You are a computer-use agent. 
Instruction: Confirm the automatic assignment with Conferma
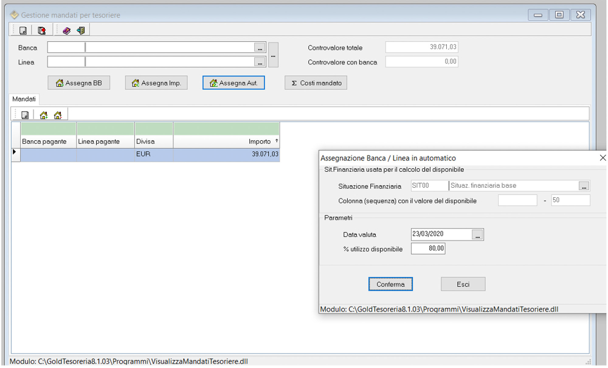pos(390,284)
